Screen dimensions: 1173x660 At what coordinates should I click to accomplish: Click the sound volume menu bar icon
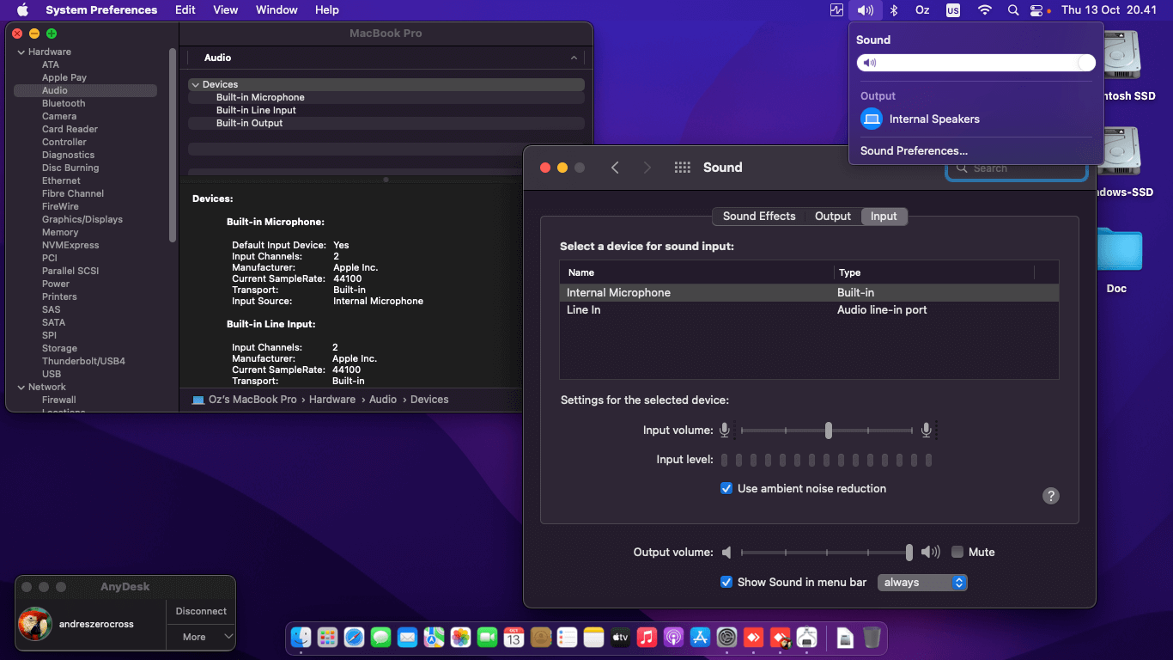[865, 10]
